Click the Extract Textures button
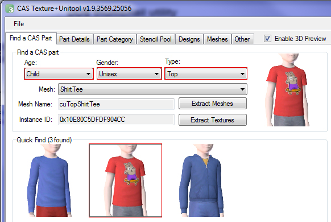The image size is (331, 222). coord(213,120)
